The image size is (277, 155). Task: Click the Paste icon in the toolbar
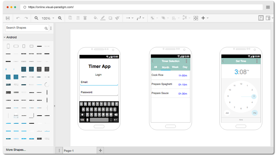[x=78, y=18]
